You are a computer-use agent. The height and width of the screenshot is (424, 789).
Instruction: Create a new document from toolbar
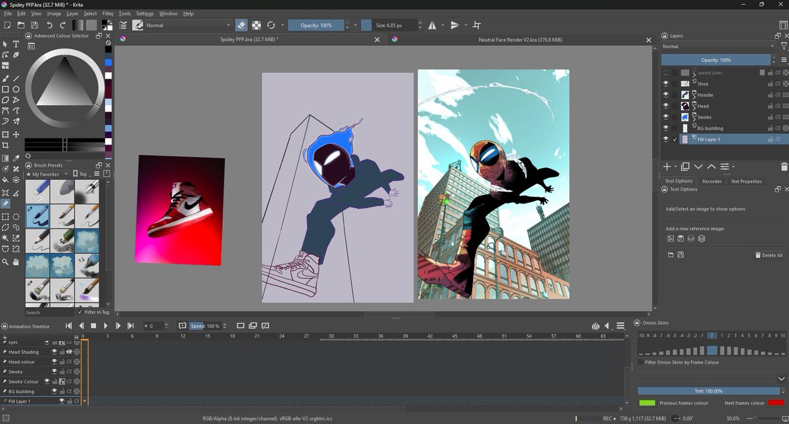(7, 25)
